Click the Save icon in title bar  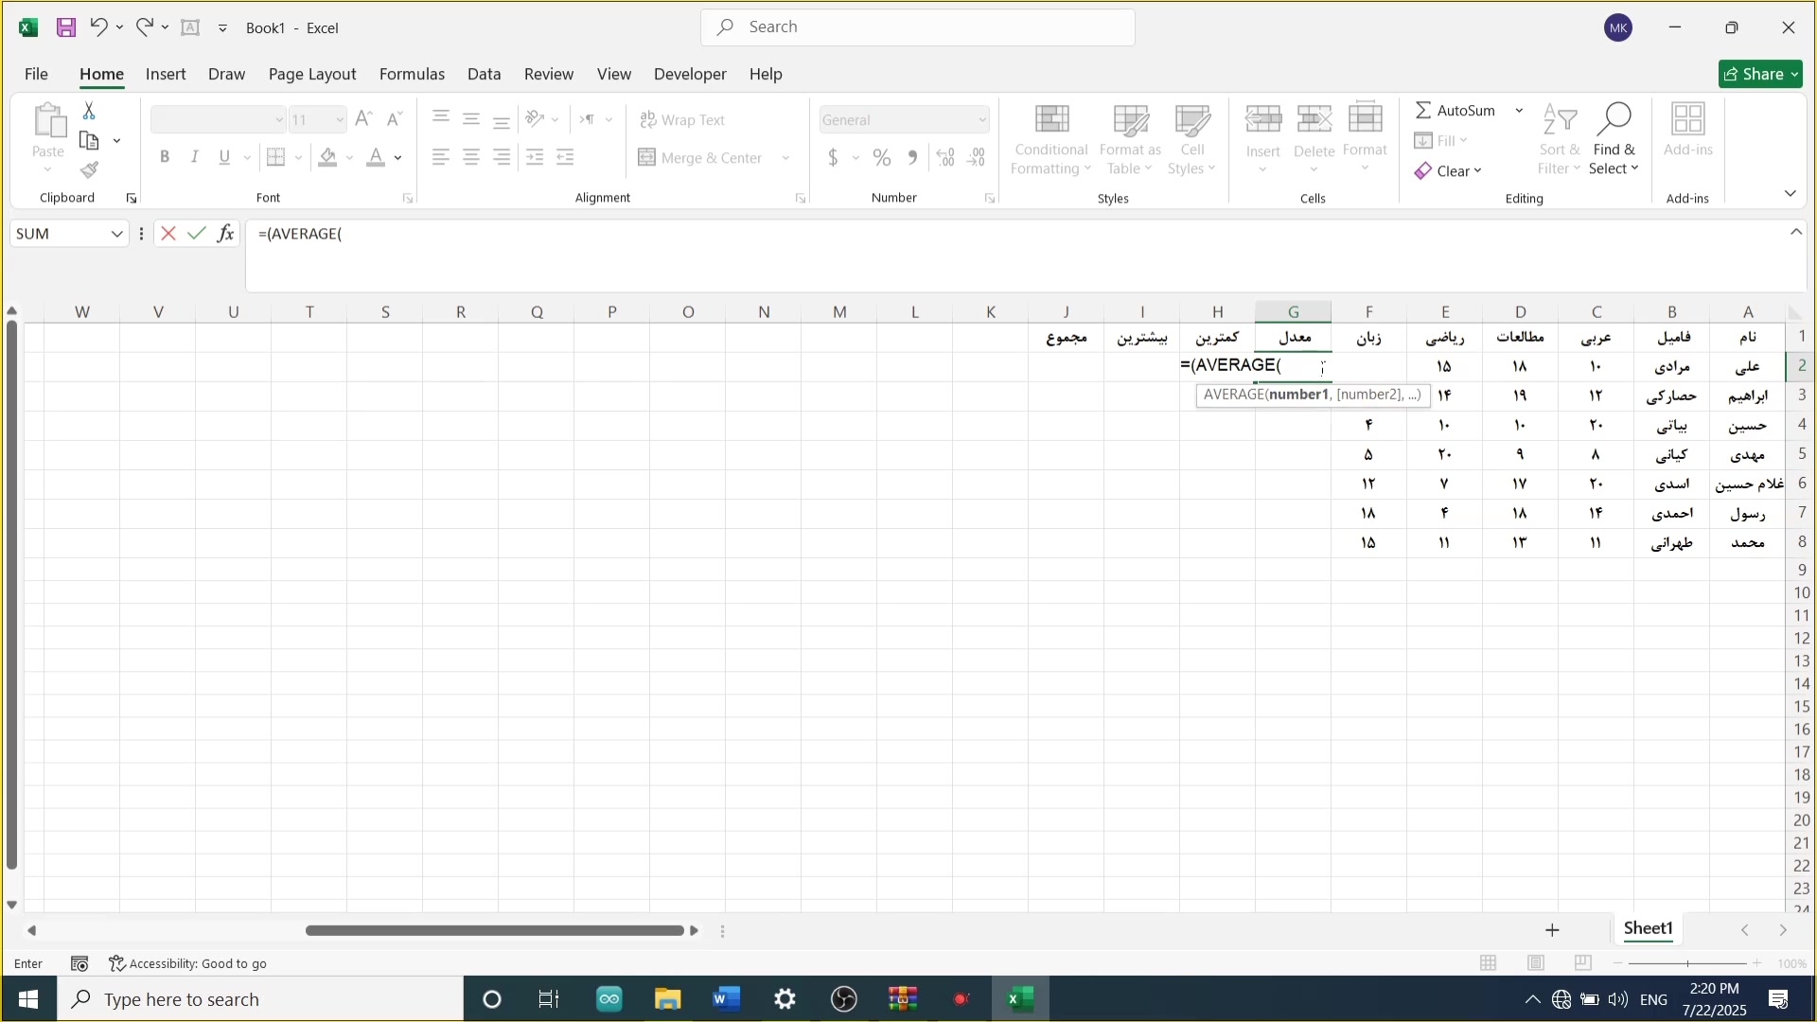[x=65, y=27]
